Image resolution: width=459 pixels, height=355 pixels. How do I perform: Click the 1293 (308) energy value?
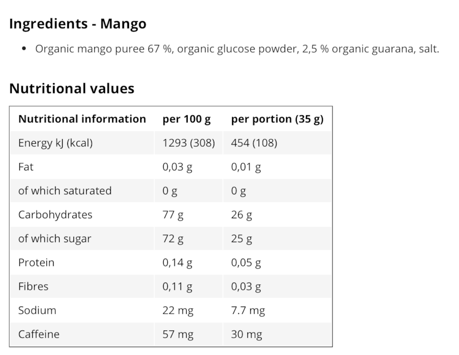coord(189,143)
